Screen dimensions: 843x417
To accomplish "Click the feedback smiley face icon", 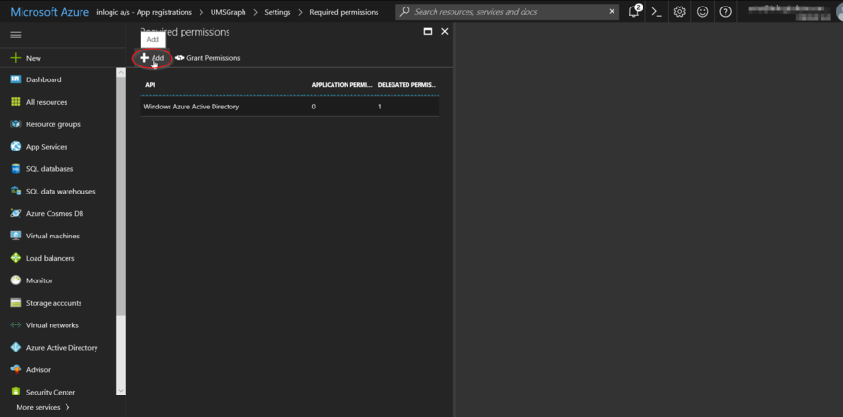I will point(702,12).
